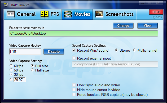Screen dimensions: 167x103
Task: Click the © 2009 copyright text
Action: (x=157, y=17)
